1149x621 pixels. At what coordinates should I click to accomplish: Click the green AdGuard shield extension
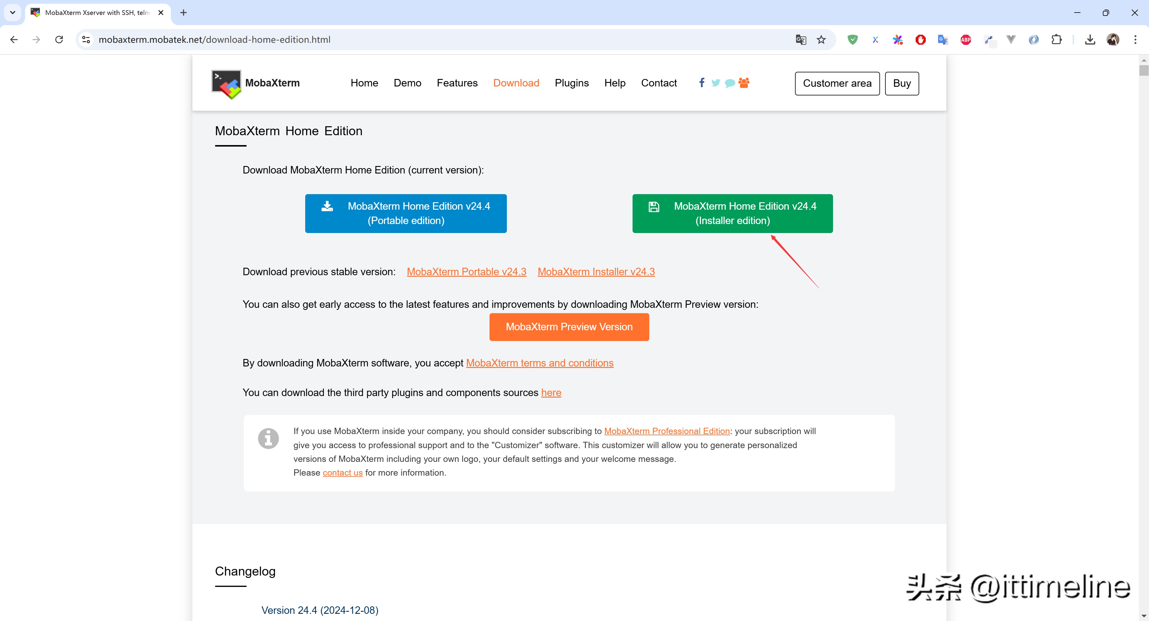click(x=852, y=40)
